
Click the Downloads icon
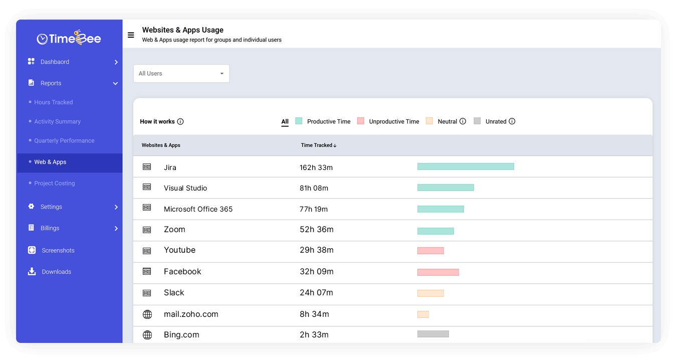point(32,271)
